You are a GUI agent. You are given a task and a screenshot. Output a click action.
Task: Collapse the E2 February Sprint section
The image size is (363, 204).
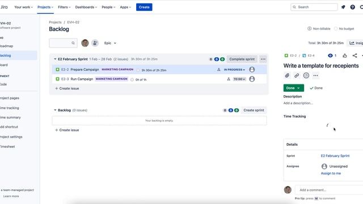coord(55,59)
